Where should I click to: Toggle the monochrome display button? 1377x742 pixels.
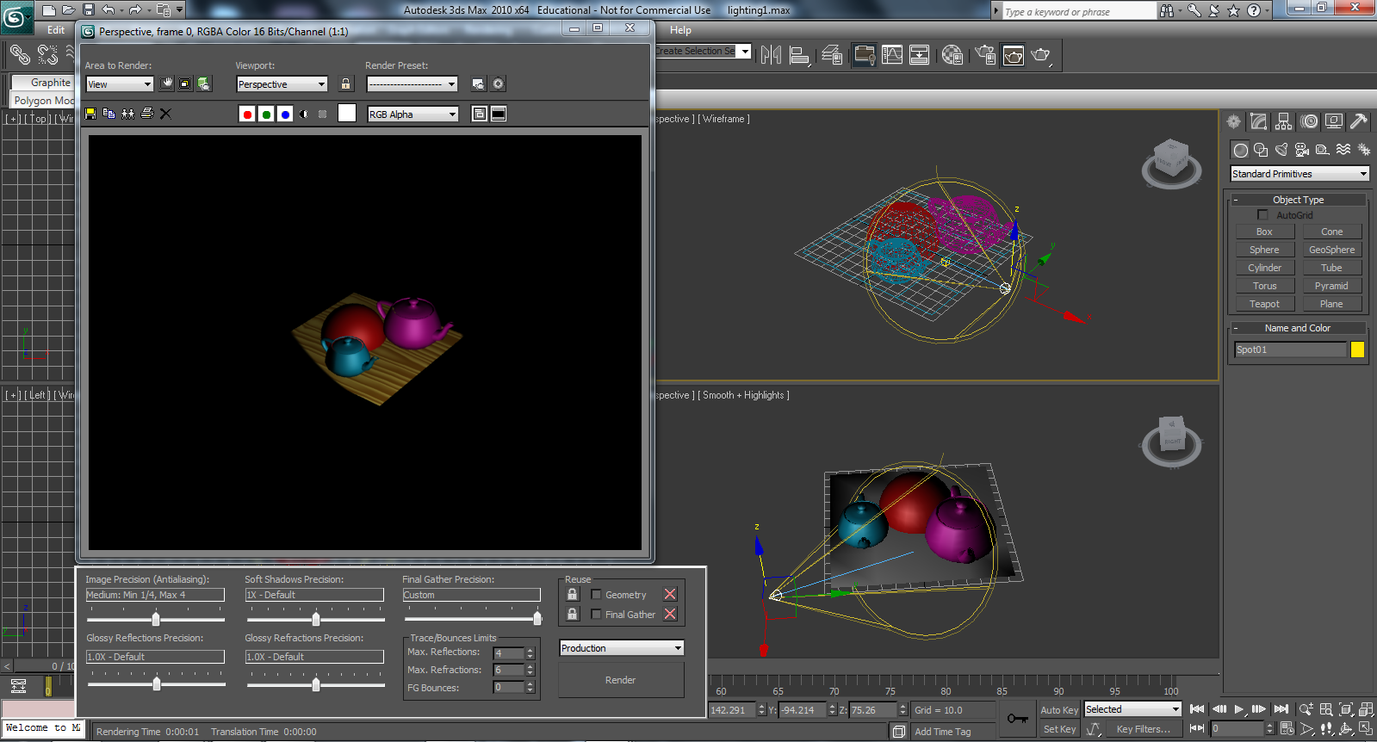pos(323,114)
